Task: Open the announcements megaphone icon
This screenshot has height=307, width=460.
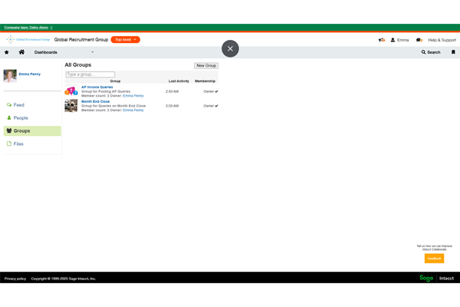Action: coord(382,40)
